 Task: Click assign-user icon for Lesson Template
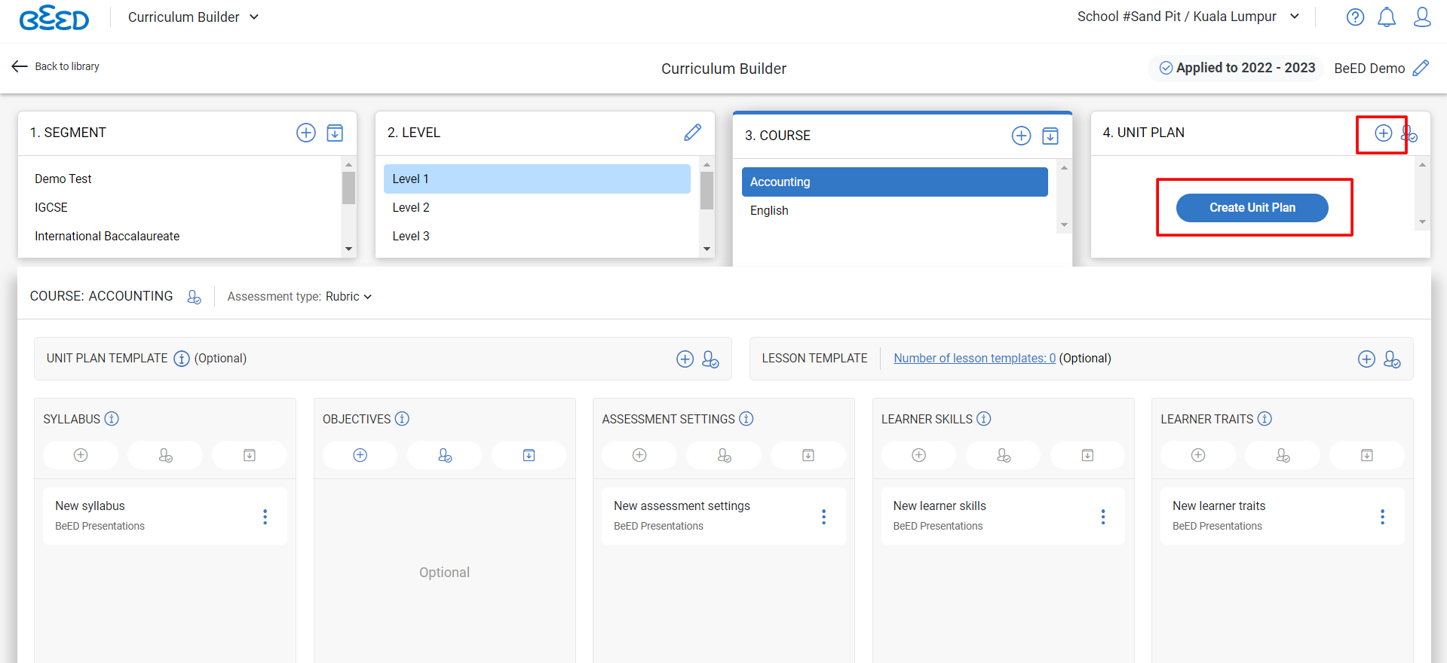[1392, 359]
